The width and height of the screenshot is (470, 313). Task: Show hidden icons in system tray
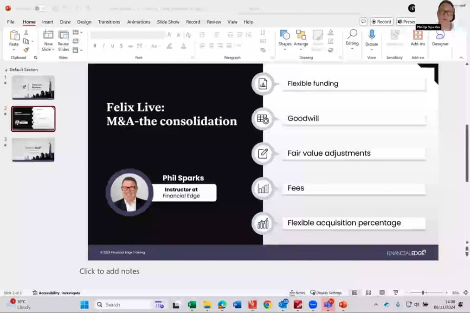pyautogui.click(x=376, y=305)
